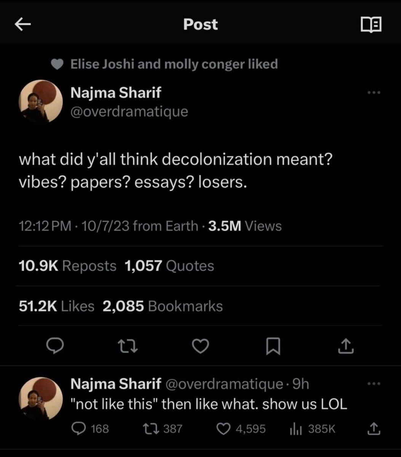The height and width of the screenshot is (457, 401).
Task: Share the reply post
Action: coord(374,429)
